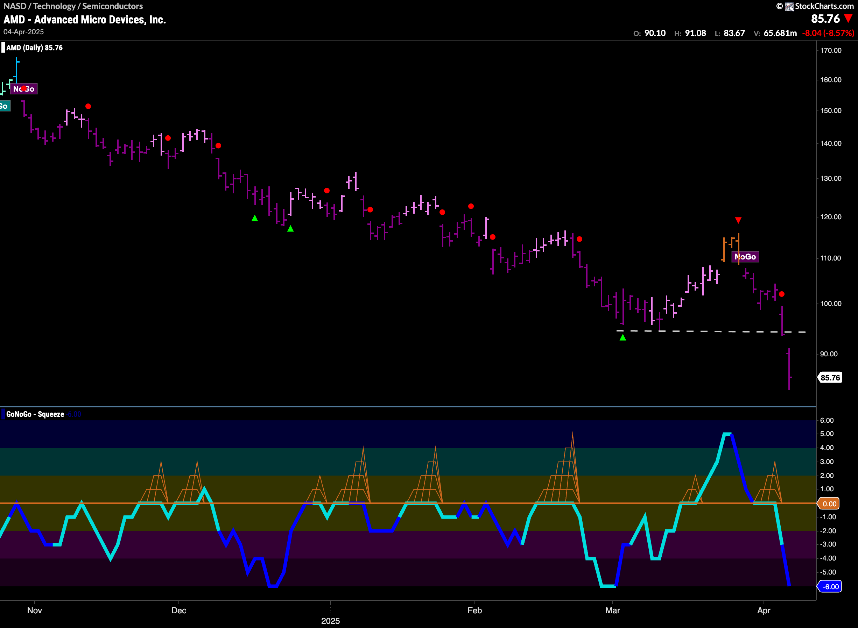
Task: Click the blue legend marker beside GoNoGo - Squeeze
Action: (x=3, y=414)
